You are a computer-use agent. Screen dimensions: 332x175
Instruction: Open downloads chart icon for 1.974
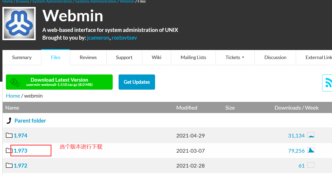coord(311,135)
